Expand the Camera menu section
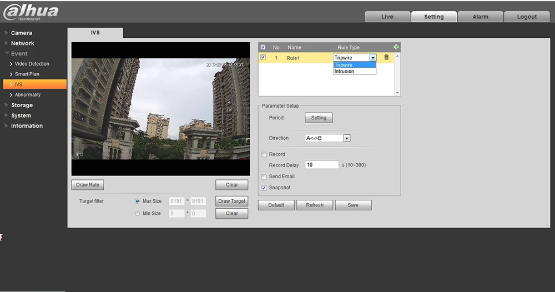This screenshot has height=292, width=555. [x=21, y=33]
